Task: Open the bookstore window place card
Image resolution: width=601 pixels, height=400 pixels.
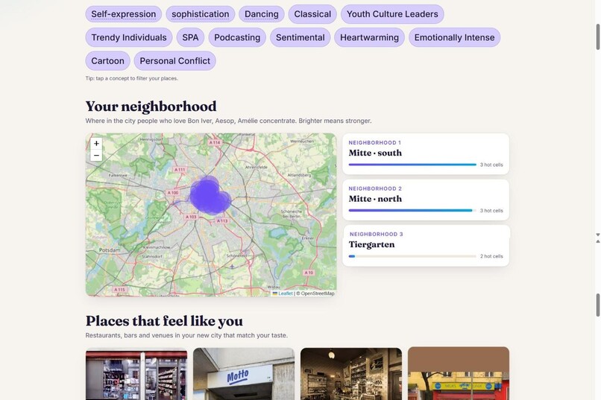Action: coord(136,374)
